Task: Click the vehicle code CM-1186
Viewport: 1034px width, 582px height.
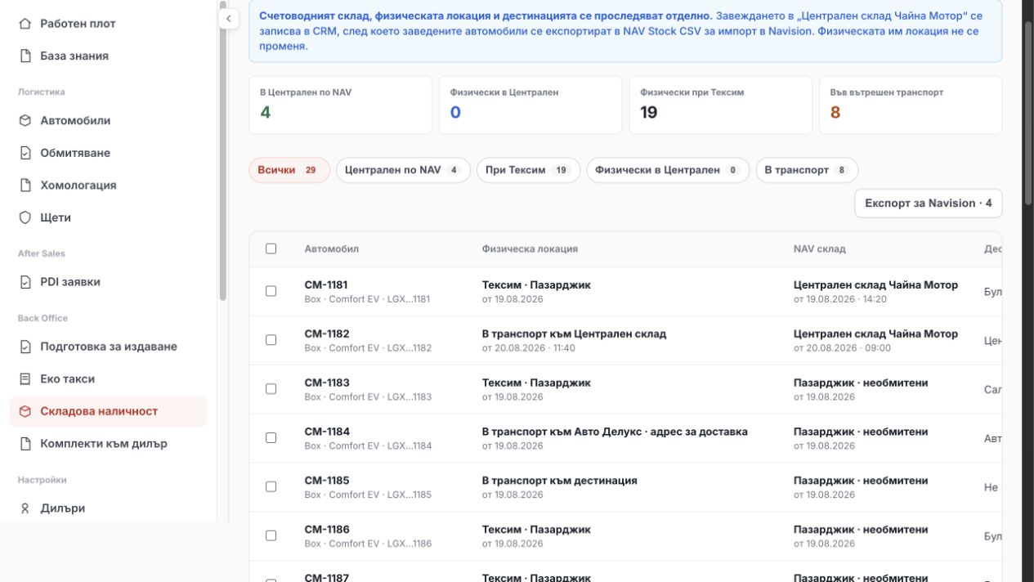Action: (327, 531)
